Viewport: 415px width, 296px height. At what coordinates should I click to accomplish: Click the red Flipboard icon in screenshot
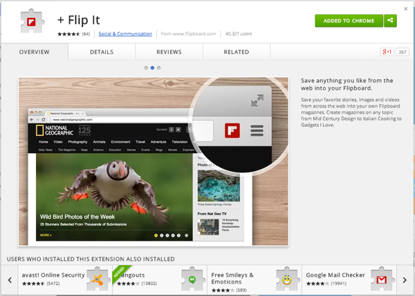[x=232, y=130]
